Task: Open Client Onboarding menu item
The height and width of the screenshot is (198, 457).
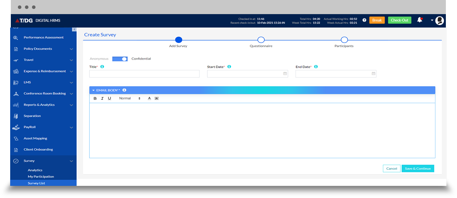Action: pyautogui.click(x=38, y=149)
